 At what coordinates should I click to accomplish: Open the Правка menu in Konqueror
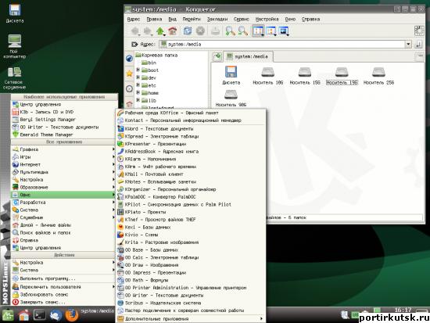[x=154, y=20]
